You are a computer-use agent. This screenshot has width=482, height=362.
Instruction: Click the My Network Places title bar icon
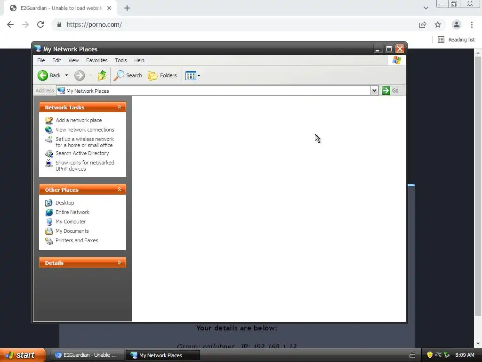[38, 49]
